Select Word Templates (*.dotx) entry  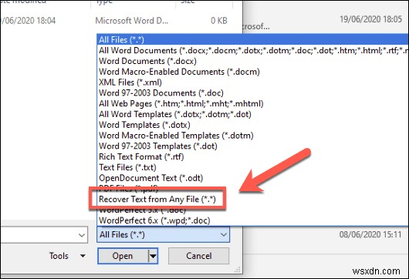coord(252,125)
